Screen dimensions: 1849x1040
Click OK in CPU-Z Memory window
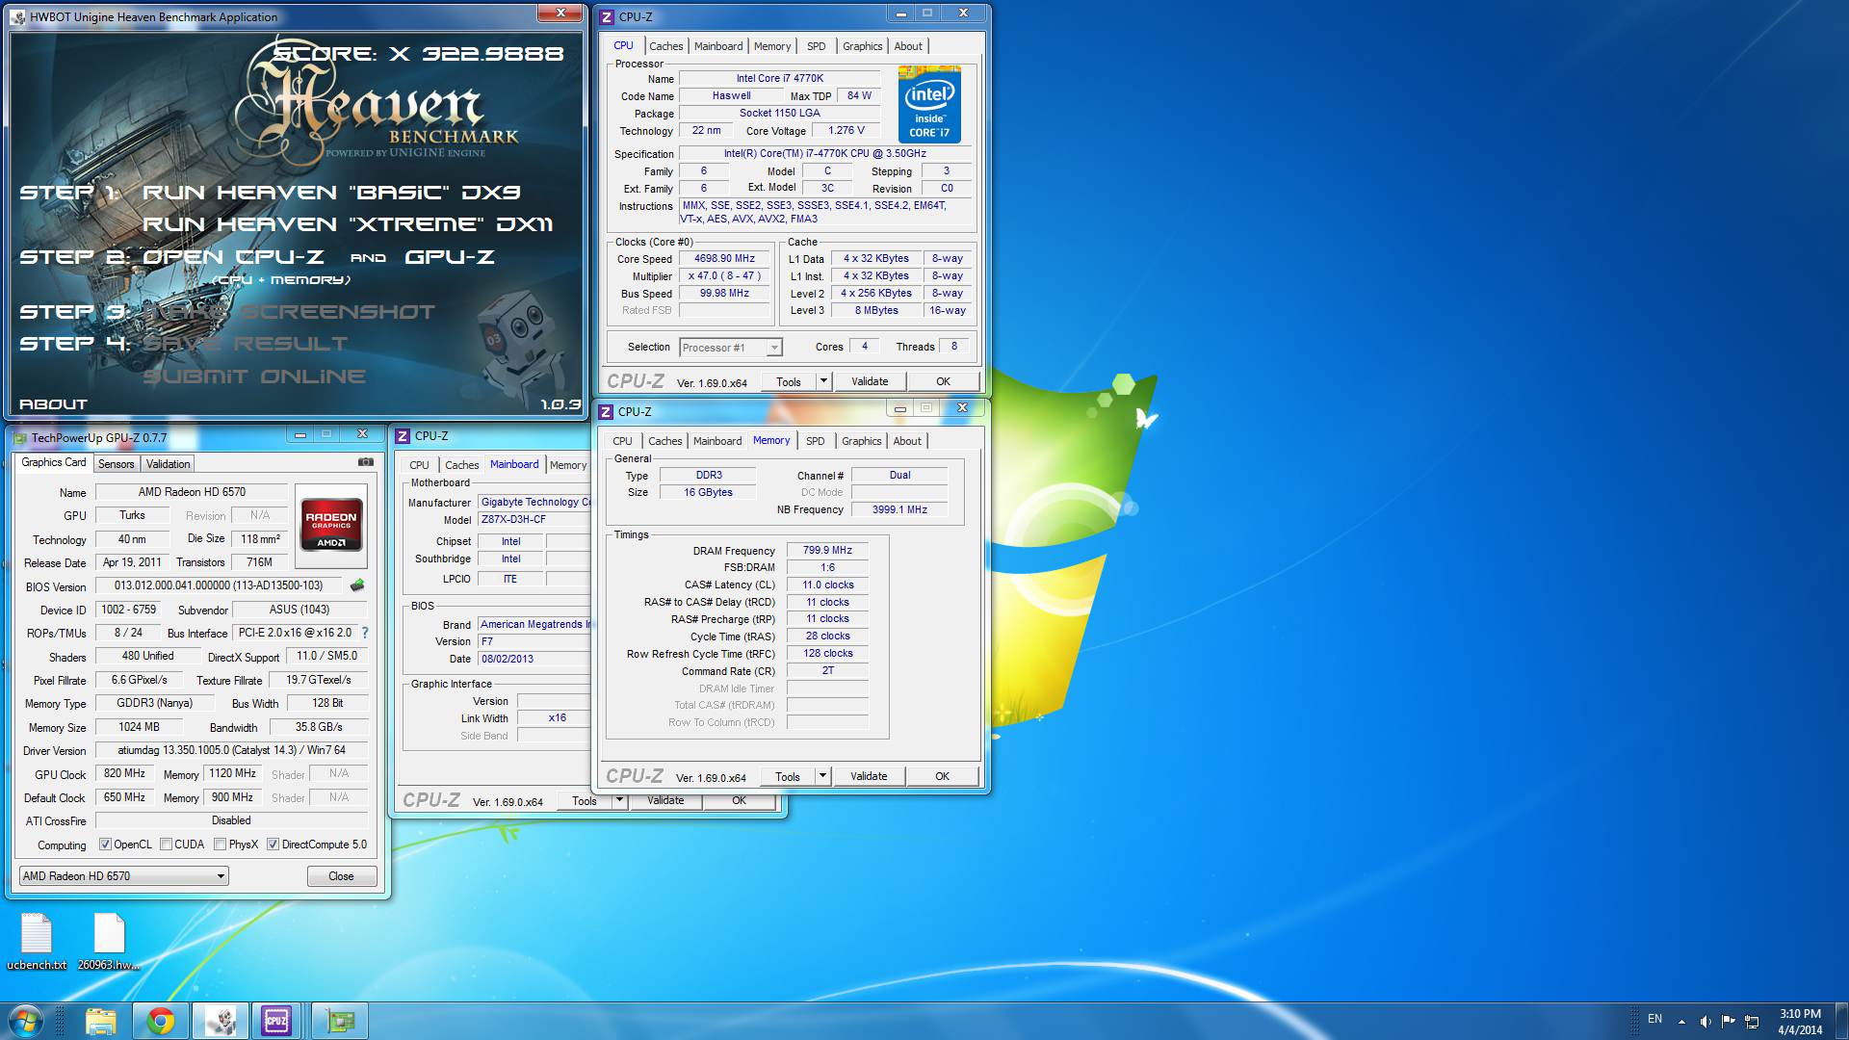point(942,776)
